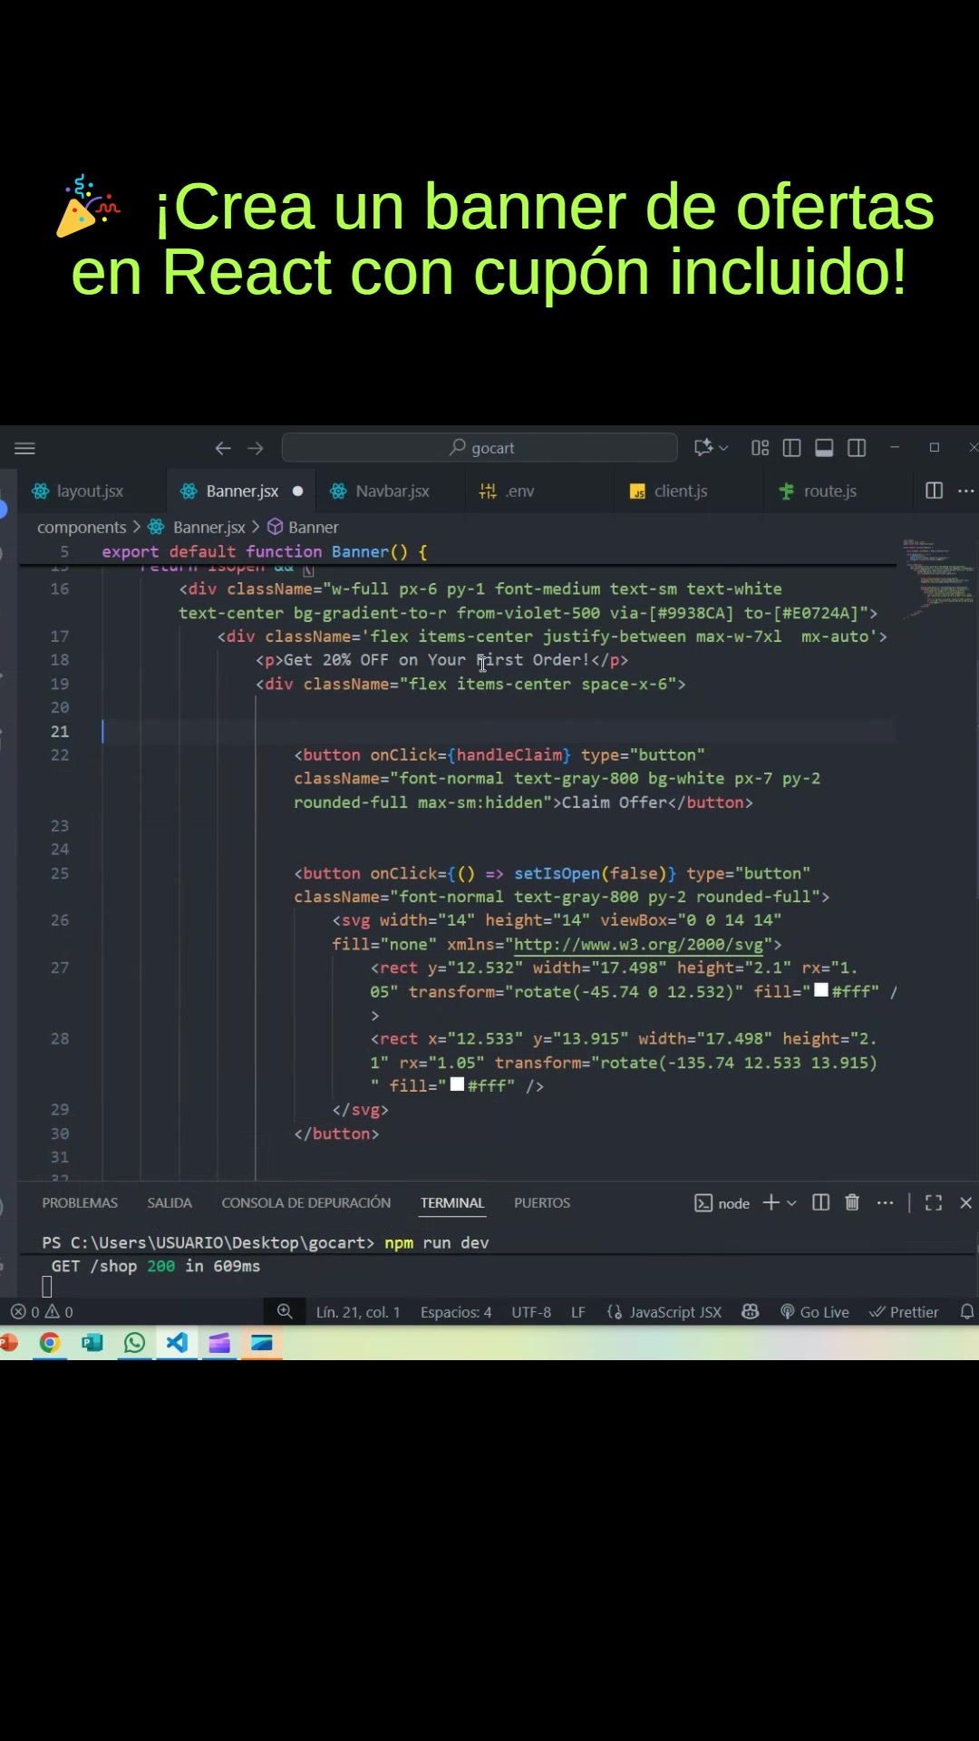Expand the new terminal profile dropdown
979x1741 pixels.
click(791, 1202)
